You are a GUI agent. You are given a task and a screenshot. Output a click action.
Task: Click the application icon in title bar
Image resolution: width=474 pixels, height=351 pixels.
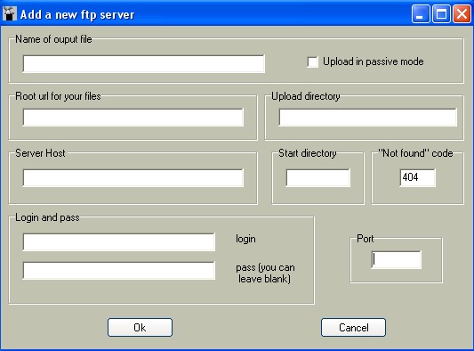10,14
